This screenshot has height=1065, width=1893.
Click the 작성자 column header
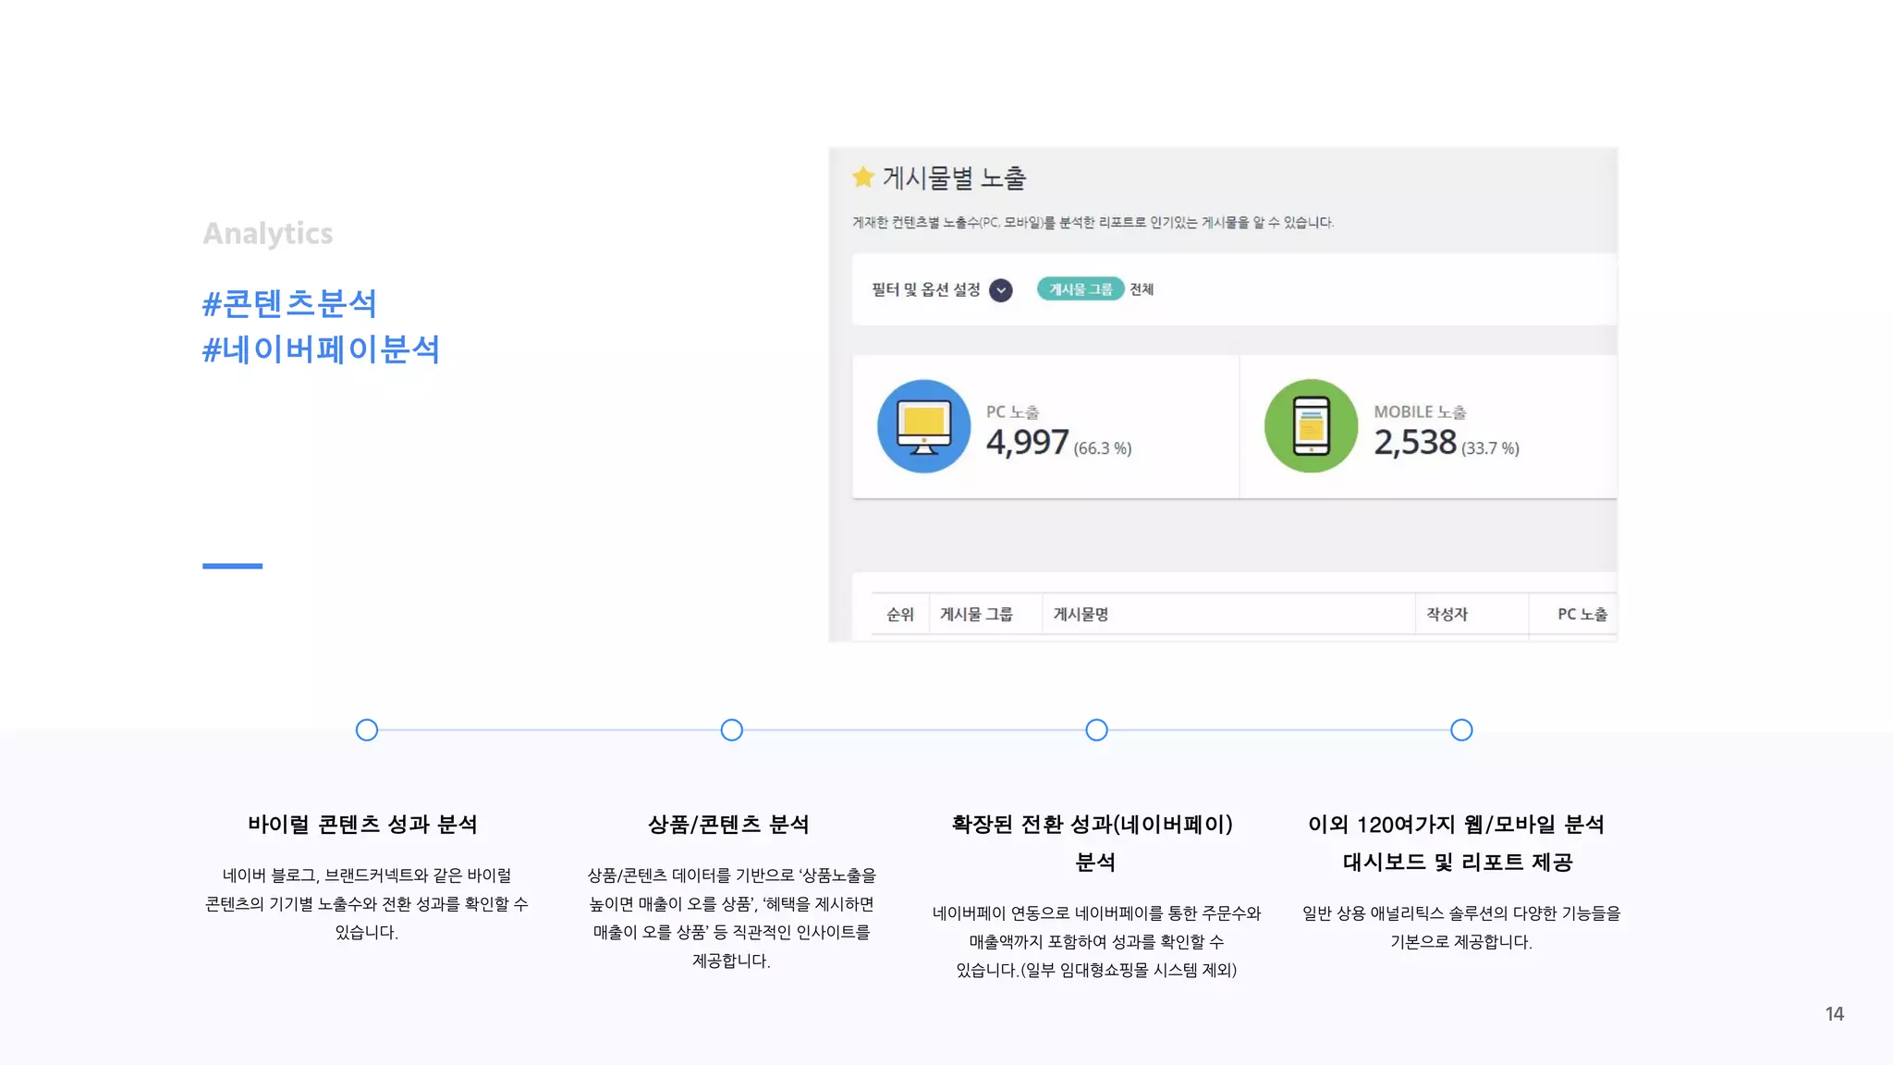pos(1447,614)
